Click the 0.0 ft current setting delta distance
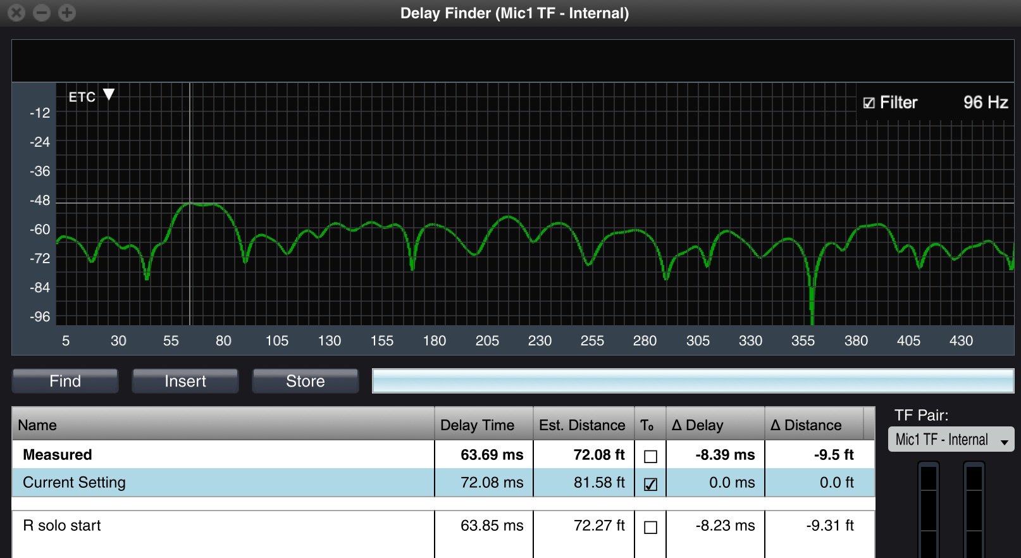Viewport: 1021px width, 558px height. coord(836,483)
